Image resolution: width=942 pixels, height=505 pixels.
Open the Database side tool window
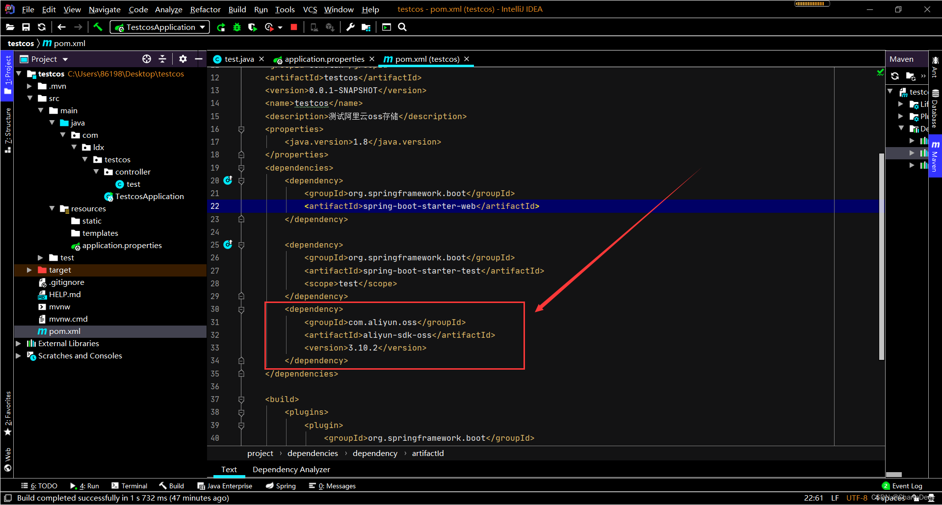coord(935,109)
